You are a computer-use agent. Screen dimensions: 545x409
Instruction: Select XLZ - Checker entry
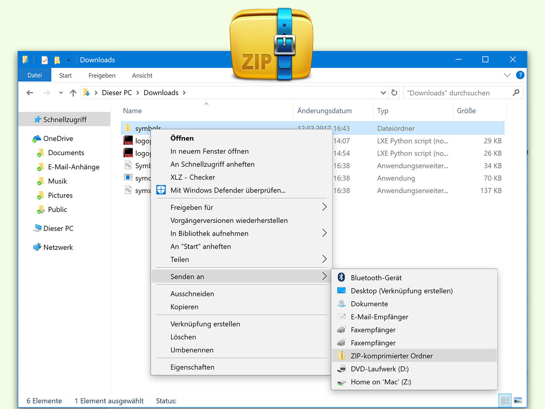[241, 177]
